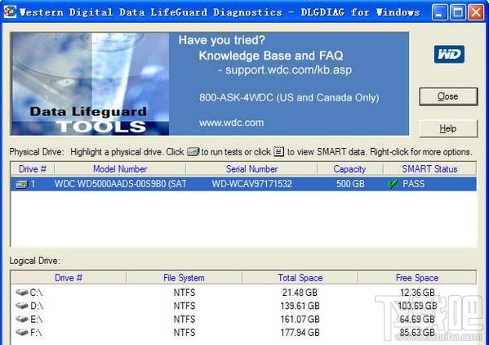Click the F:\ drive icon
This screenshot has width=489, height=345.
click(22, 332)
